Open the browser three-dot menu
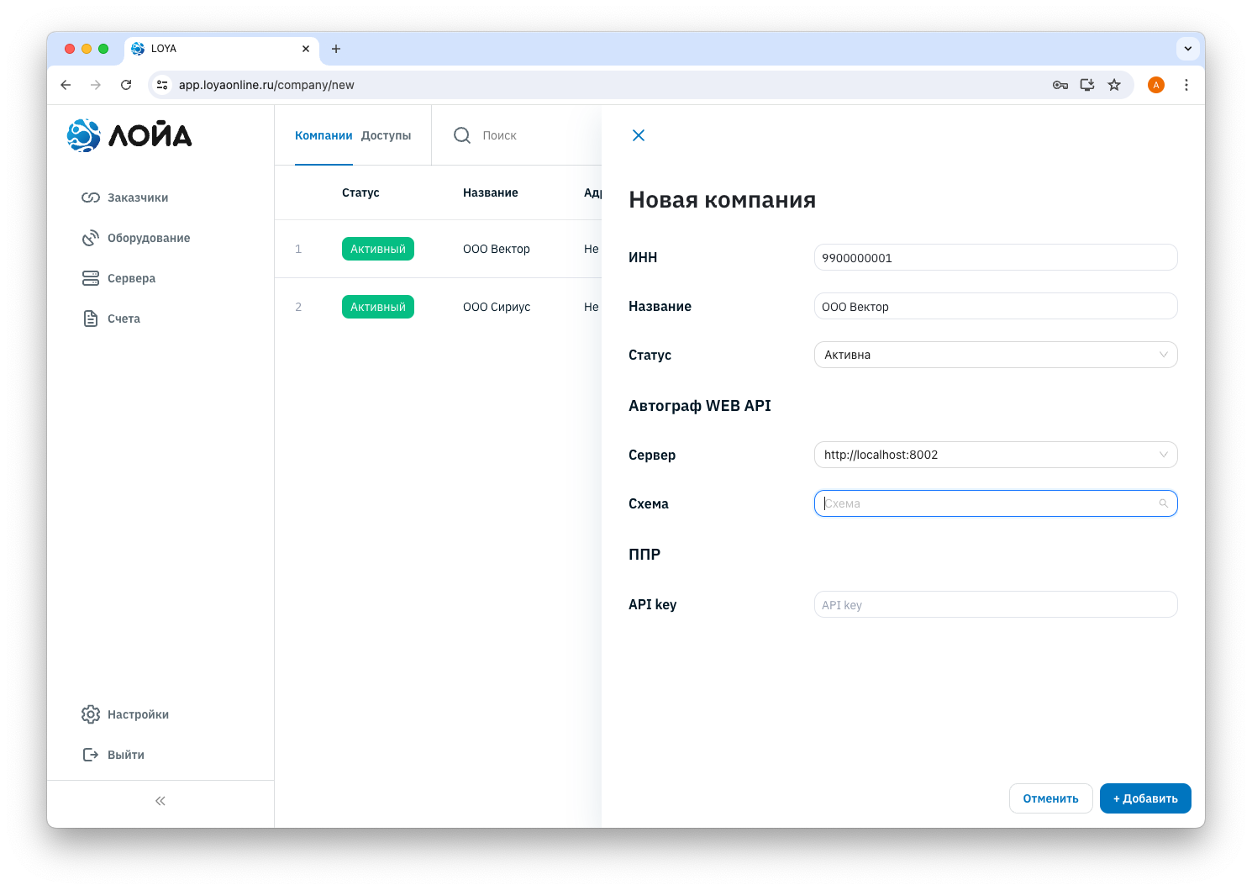Screen dimensions: 1252x890 click(1186, 85)
